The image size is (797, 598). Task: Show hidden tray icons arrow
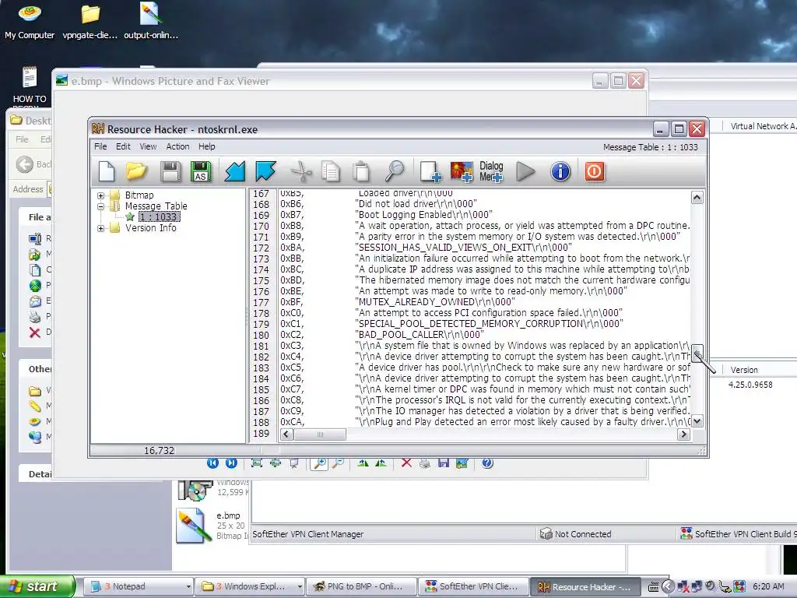tap(668, 587)
